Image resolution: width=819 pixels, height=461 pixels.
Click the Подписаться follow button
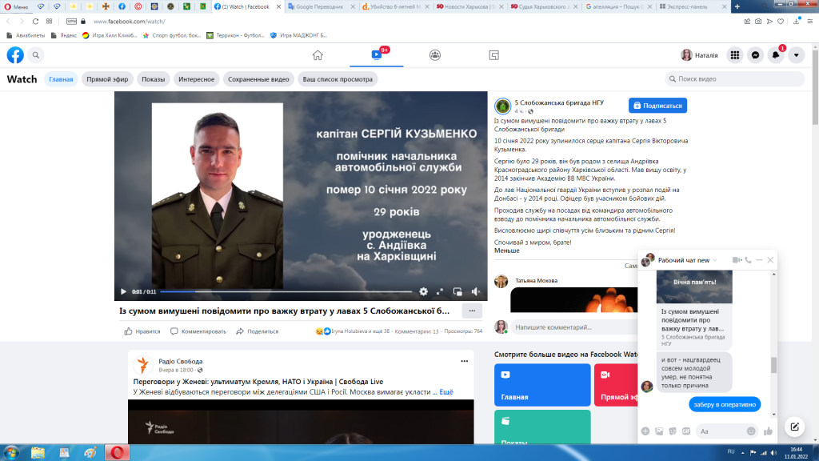tap(657, 106)
